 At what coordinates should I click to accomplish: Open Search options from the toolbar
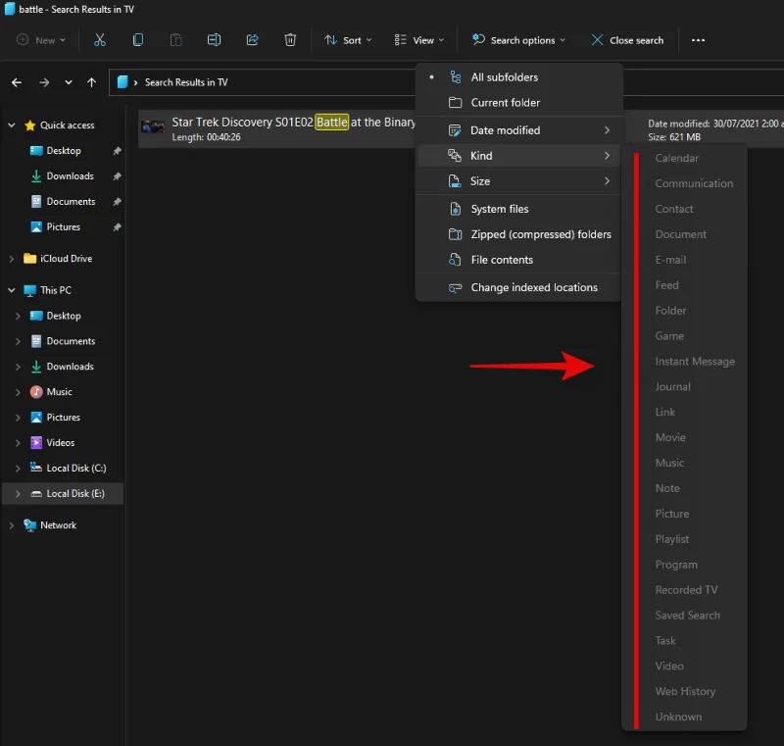coord(518,40)
